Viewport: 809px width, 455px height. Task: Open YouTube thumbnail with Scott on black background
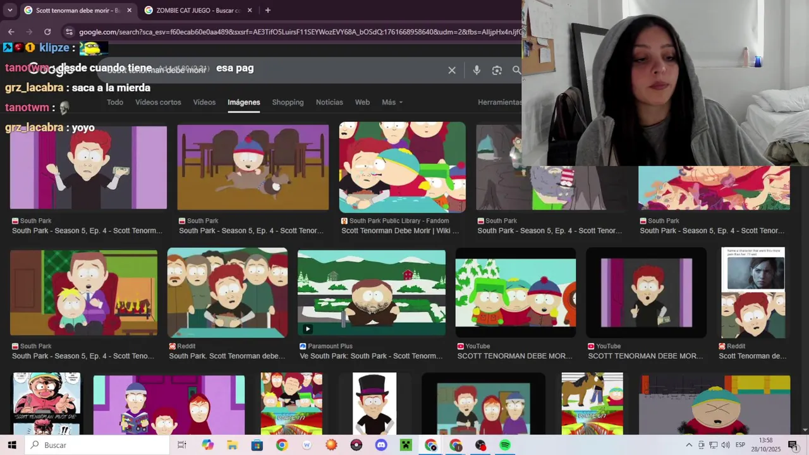[x=647, y=293]
